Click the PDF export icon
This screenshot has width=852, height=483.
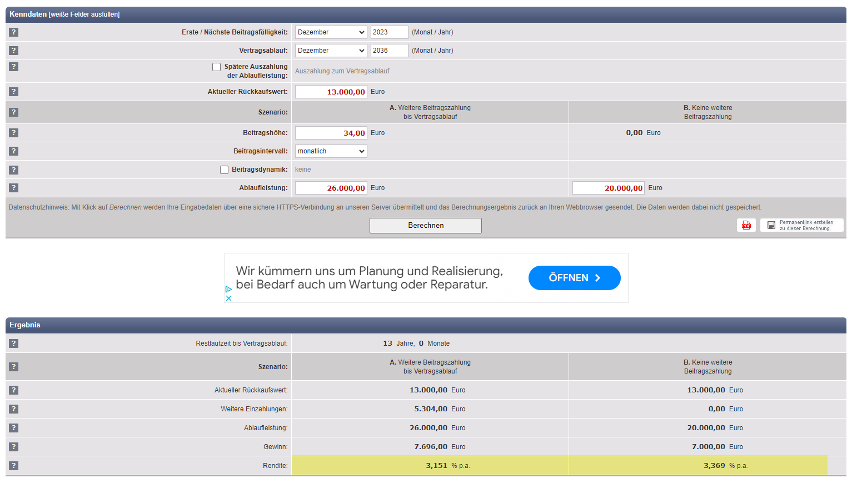tap(746, 225)
